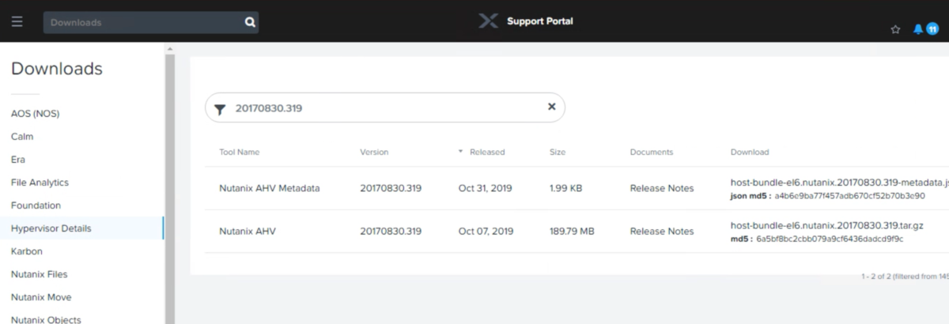949x324 pixels.
Task: Click version 20170830.319 in Nutanix AHV tar.gz row
Action: tap(391, 232)
